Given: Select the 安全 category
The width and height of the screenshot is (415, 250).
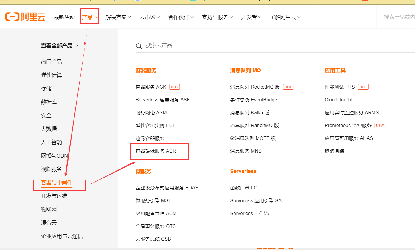Looking at the screenshot, I should coord(46,115).
